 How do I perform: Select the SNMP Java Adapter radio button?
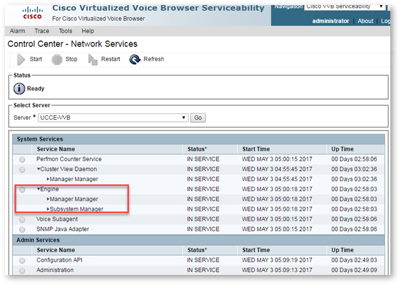point(22,230)
